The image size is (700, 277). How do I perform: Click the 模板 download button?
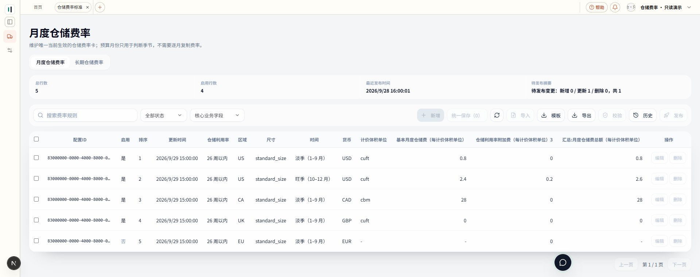pyautogui.click(x=551, y=115)
